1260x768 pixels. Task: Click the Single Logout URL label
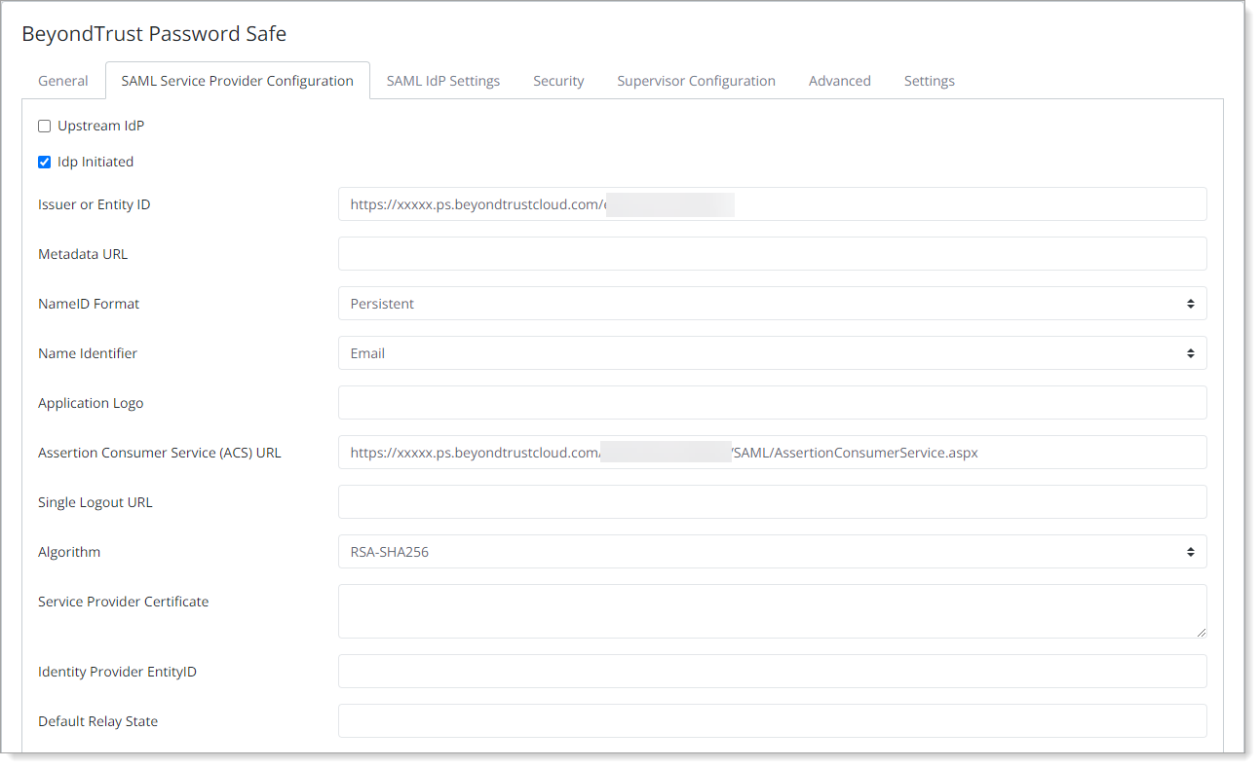click(95, 502)
